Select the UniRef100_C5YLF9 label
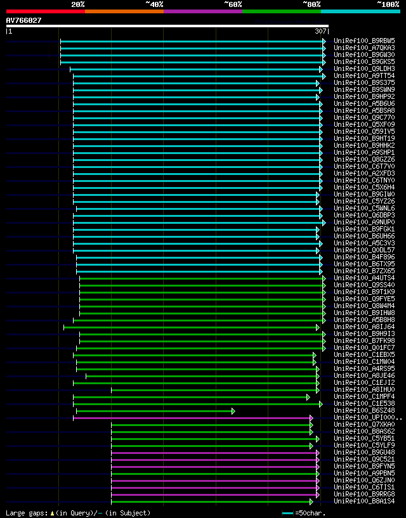The width and height of the screenshot is (406, 518). pyautogui.click(x=364, y=445)
